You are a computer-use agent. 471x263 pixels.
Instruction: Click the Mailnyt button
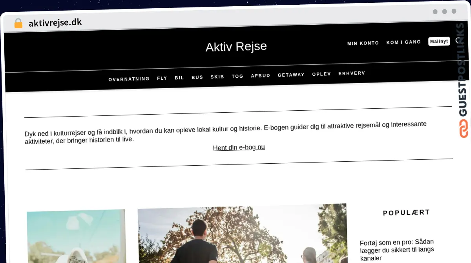439,41
